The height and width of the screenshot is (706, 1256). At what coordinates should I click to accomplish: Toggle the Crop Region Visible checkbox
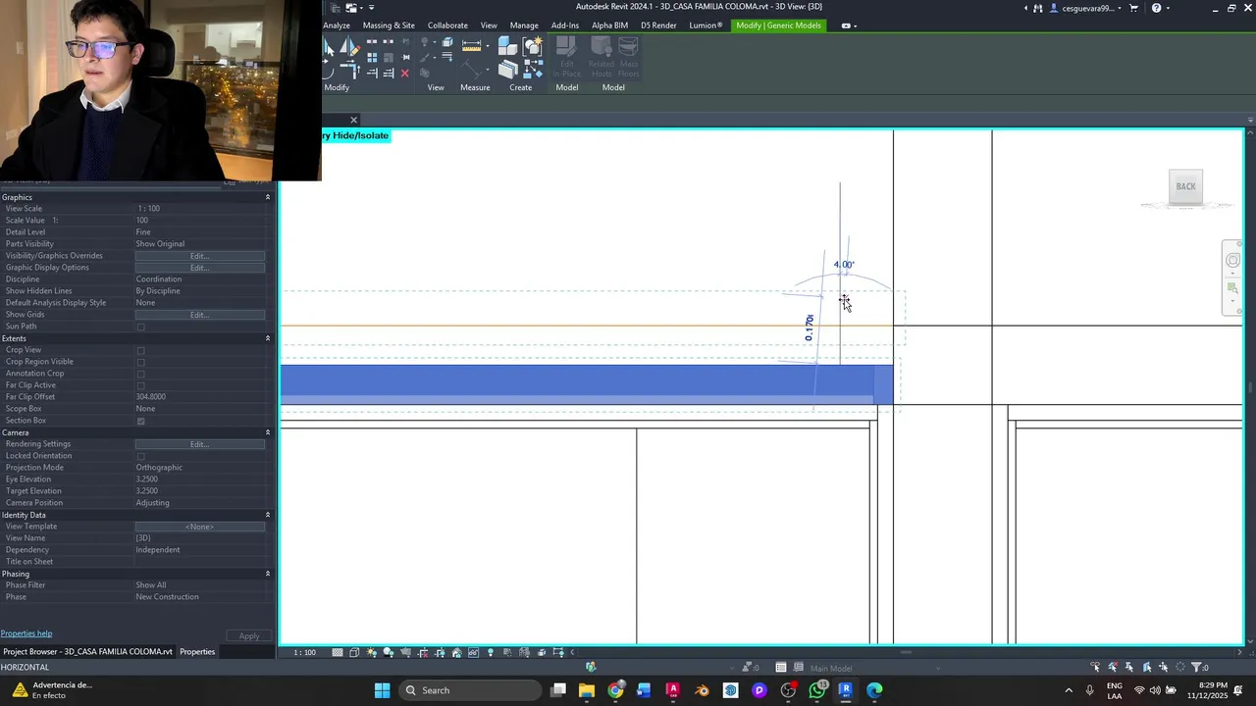click(140, 362)
